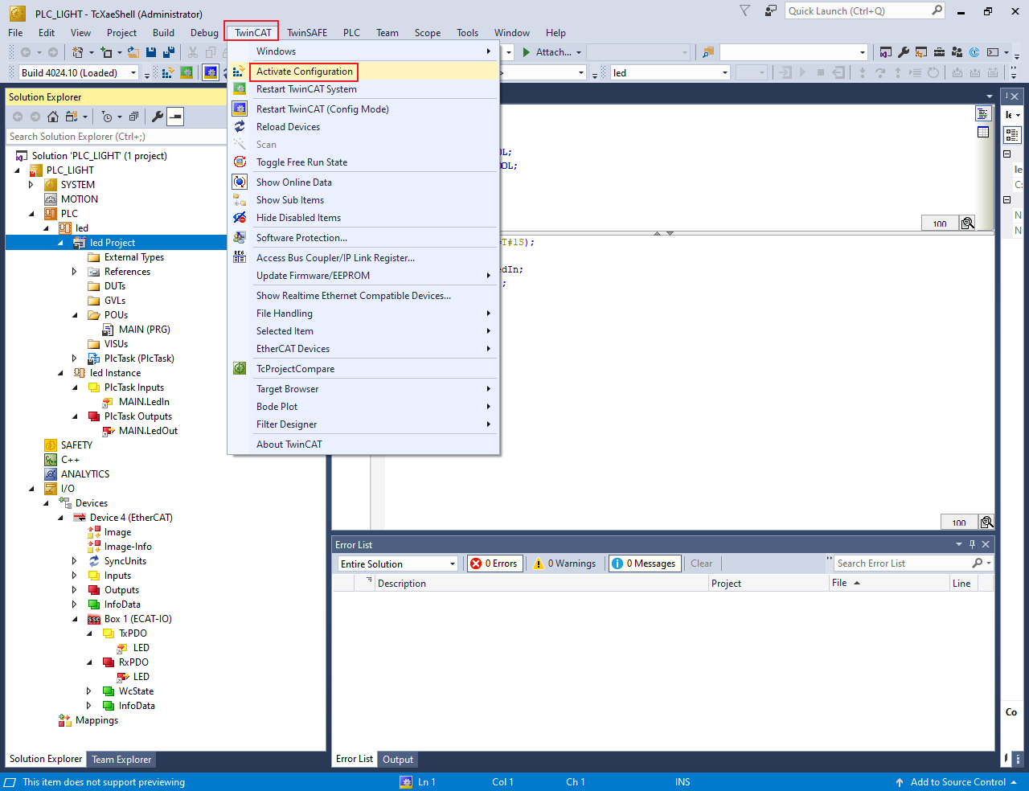
Task: Open the Entire Solution scope dropdown
Action: 452,564
